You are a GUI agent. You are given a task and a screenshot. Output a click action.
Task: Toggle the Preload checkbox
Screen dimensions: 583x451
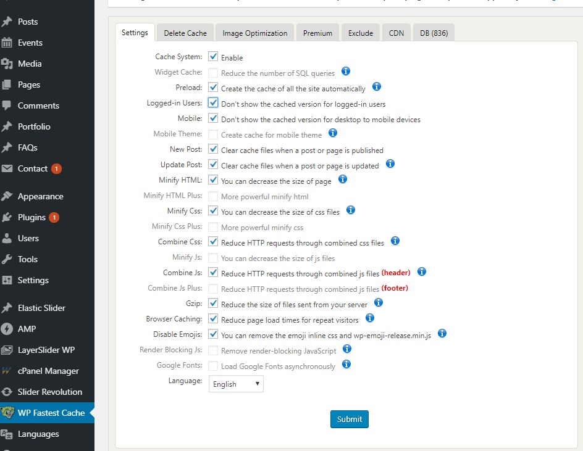pyautogui.click(x=213, y=88)
